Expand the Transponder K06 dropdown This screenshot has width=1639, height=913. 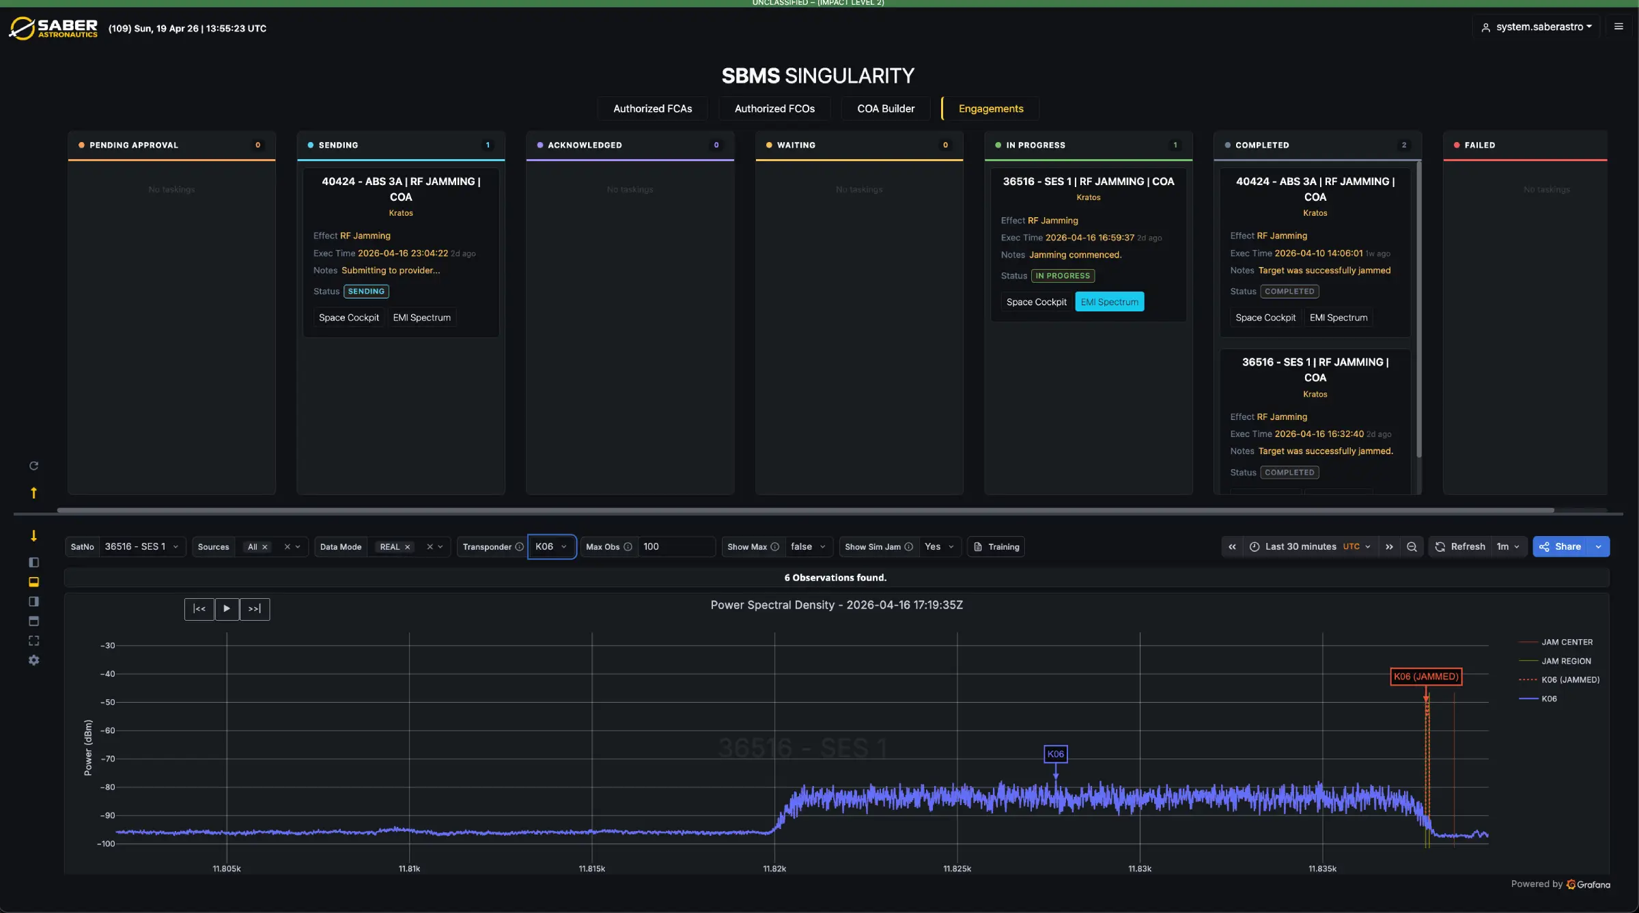point(552,546)
